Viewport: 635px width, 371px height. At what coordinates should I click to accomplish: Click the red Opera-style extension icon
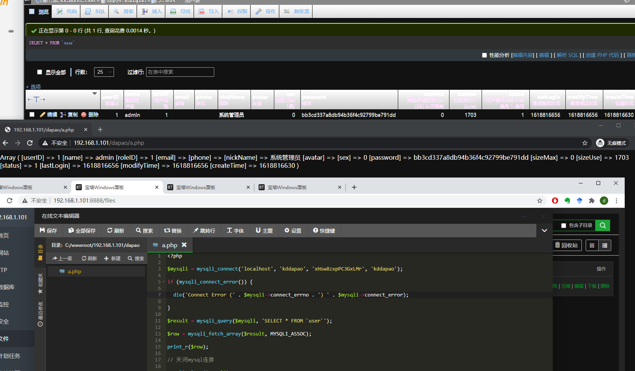tap(555, 201)
